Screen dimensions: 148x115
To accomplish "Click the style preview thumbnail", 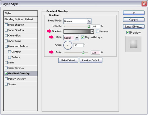I will click(x=133, y=44).
